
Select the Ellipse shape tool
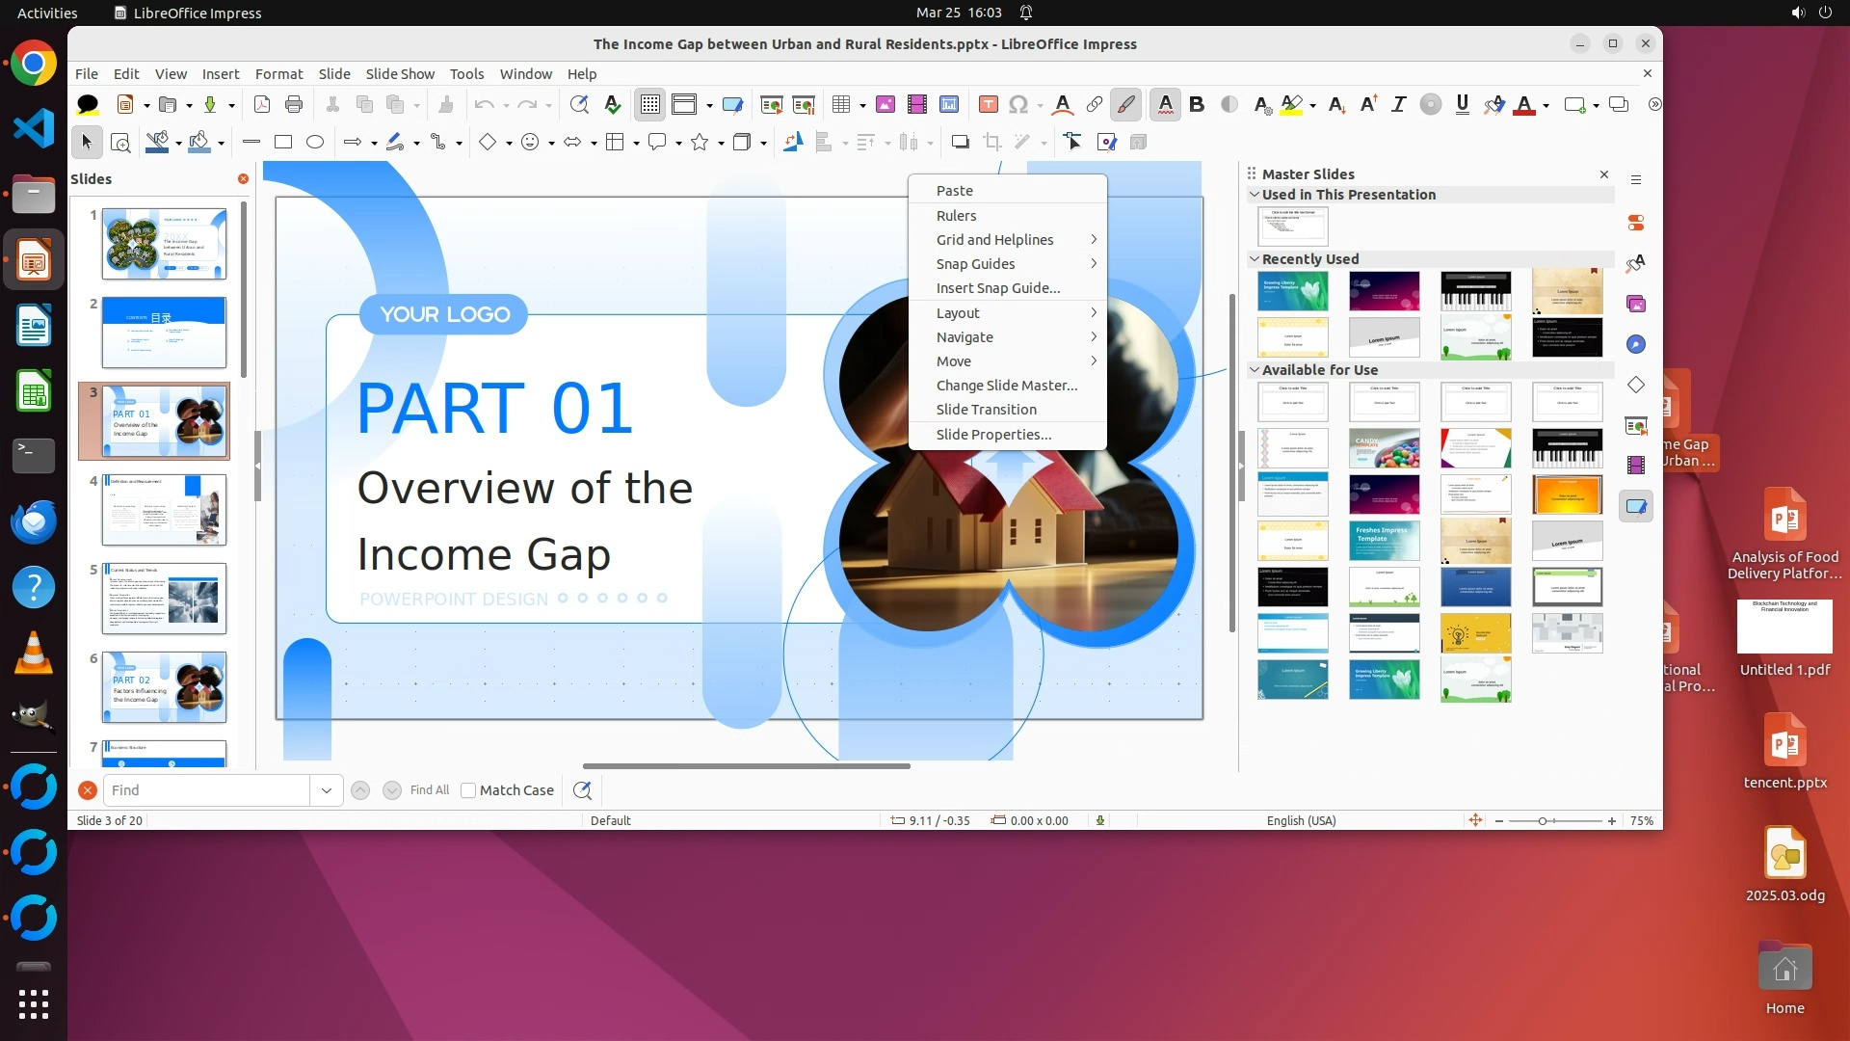pyautogui.click(x=314, y=142)
